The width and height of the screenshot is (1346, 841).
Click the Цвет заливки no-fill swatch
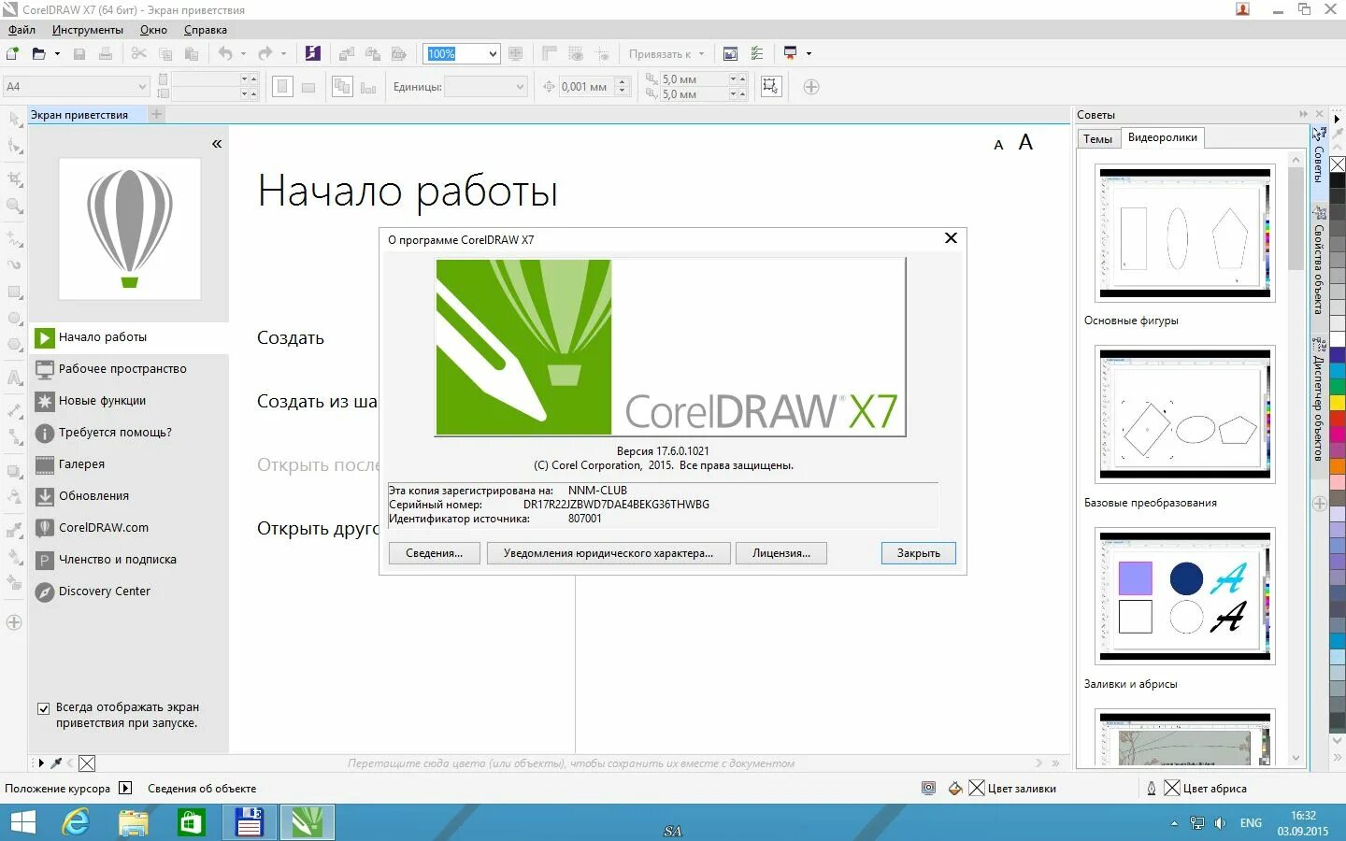click(x=977, y=789)
